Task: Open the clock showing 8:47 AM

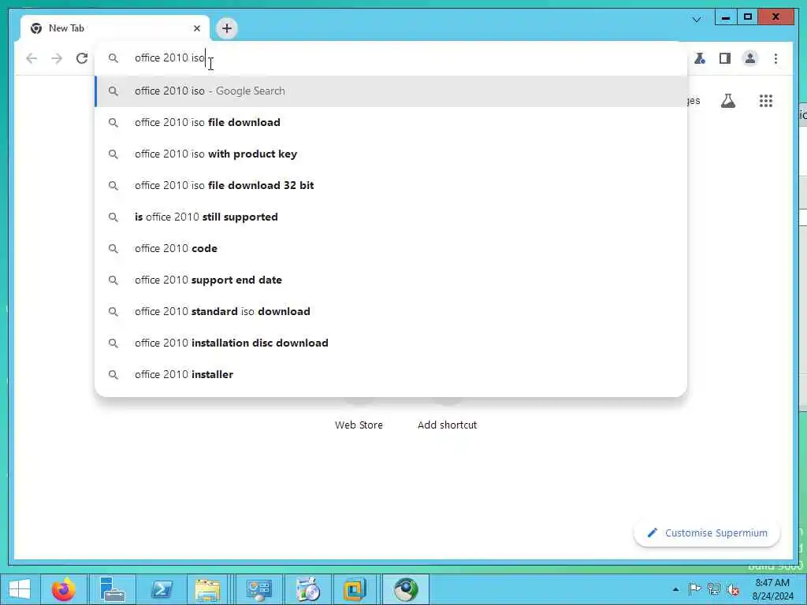Action: tap(772, 589)
